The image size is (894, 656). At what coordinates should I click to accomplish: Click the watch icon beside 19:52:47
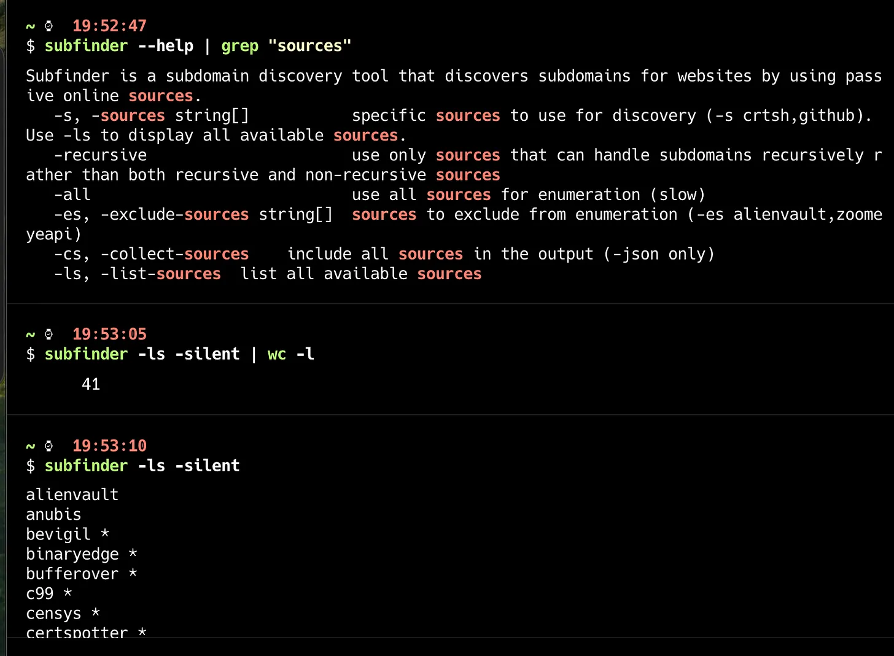pyautogui.click(x=49, y=26)
